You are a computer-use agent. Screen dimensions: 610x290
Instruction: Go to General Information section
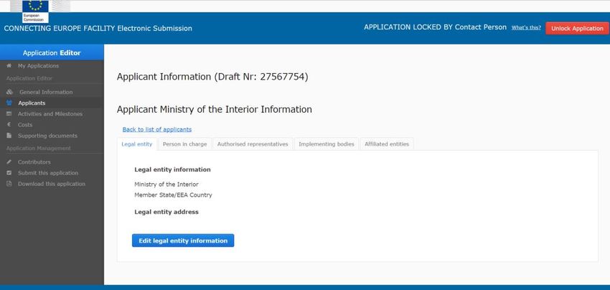[x=46, y=93]
